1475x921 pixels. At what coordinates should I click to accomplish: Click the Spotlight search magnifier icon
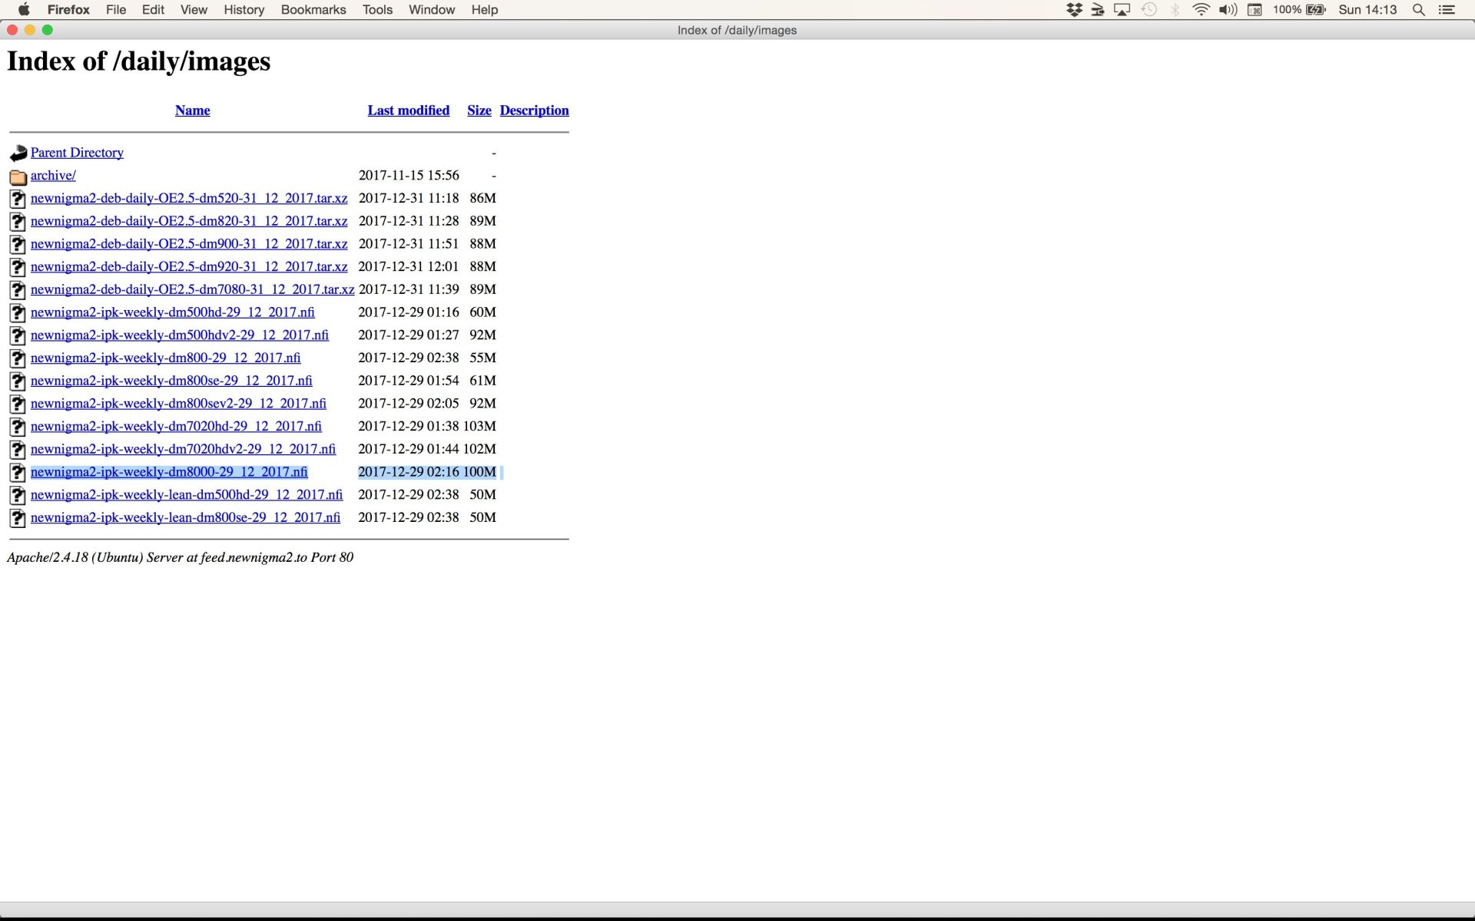(1418, 10)
